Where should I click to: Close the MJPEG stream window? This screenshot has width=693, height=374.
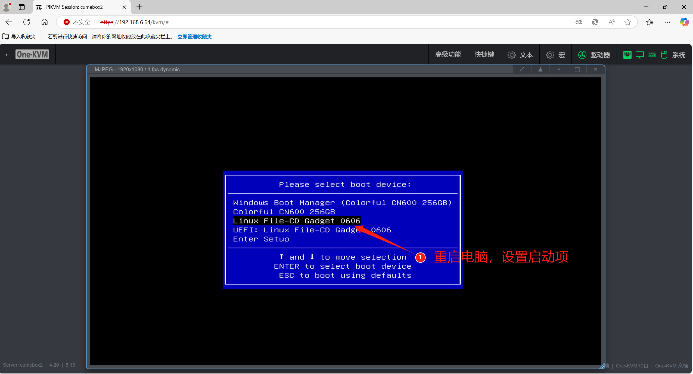coord(595,69)
